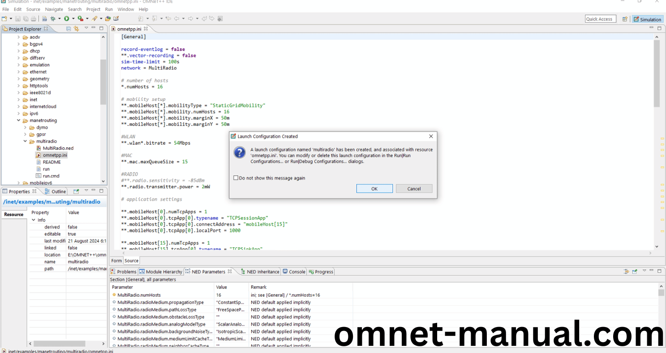Open the Navigate menu

54,9
